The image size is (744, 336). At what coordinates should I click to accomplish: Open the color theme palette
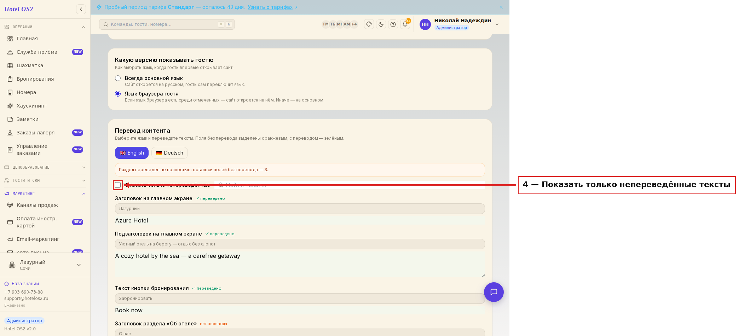tap(369, 24)
